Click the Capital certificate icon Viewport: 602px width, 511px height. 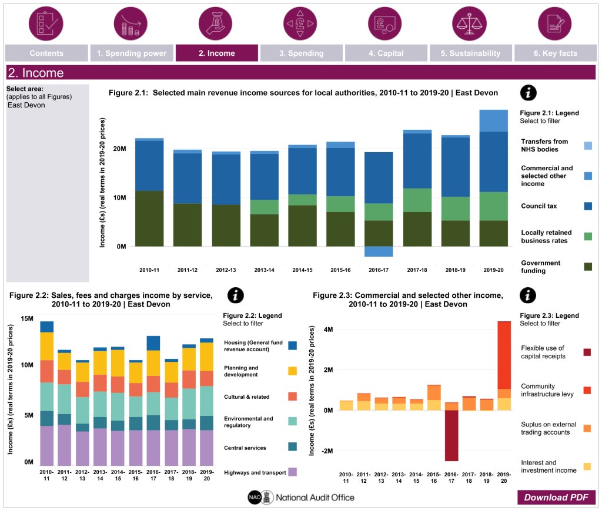(x=386, y=23)
